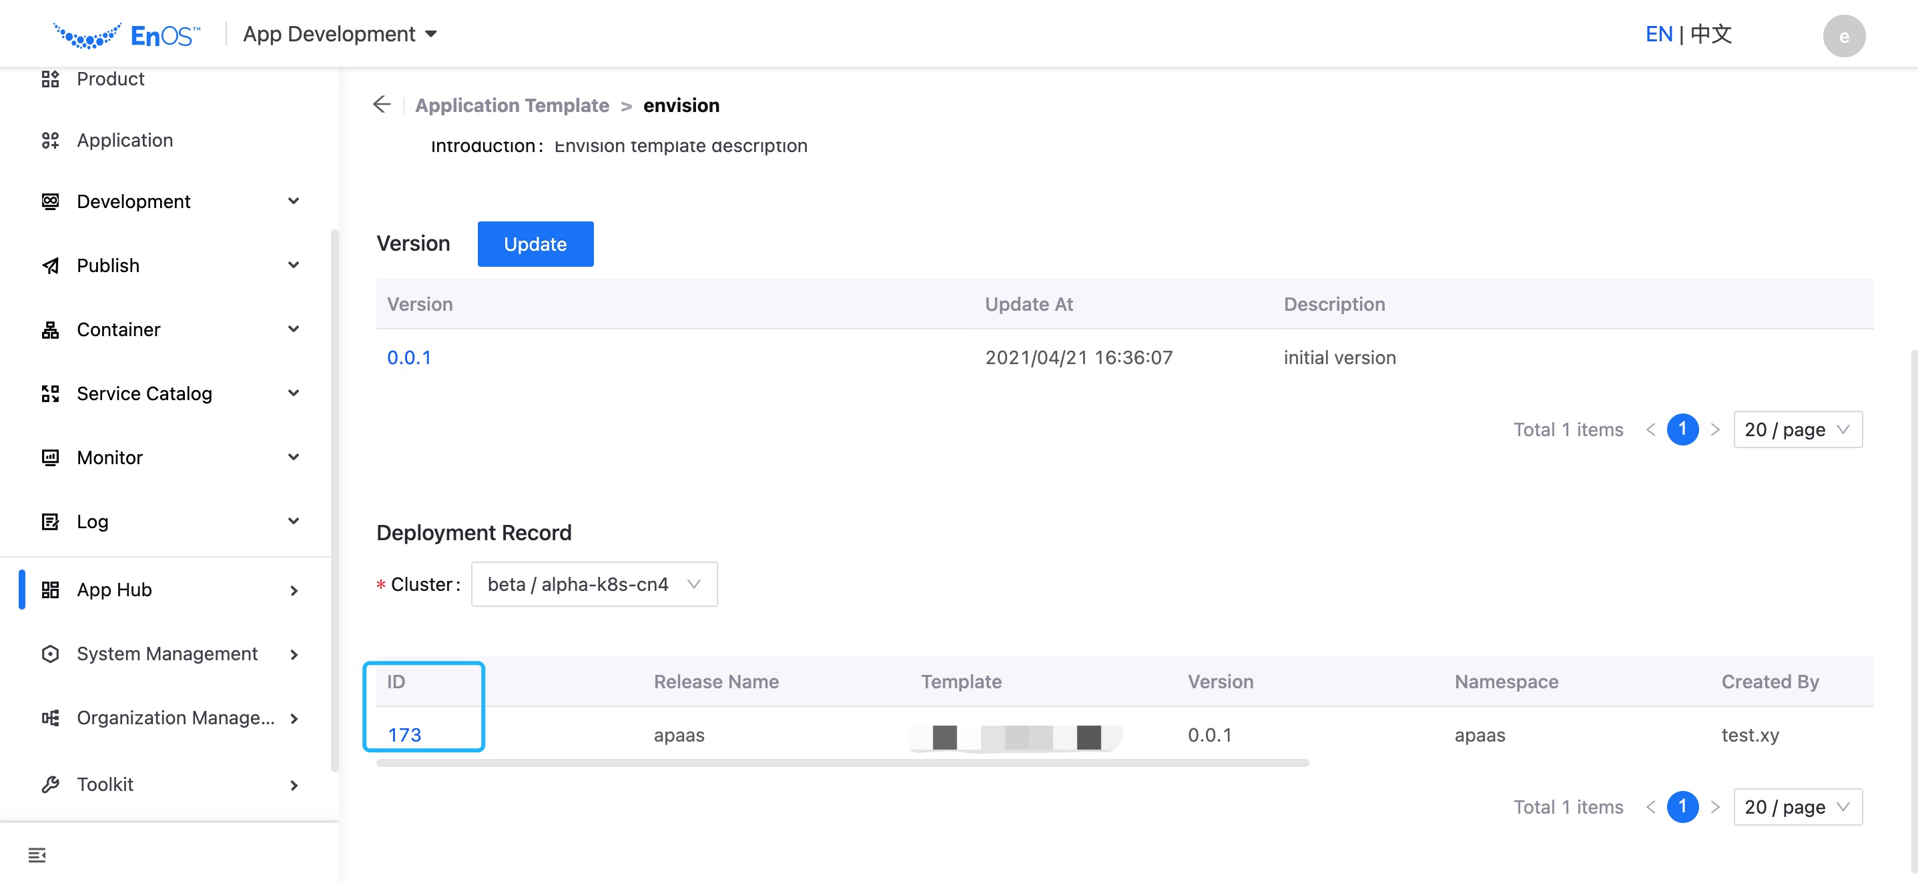Click the Toolkit wrench icon
The width and height of the screenshot is (1918, 883).
coord(50,785)
